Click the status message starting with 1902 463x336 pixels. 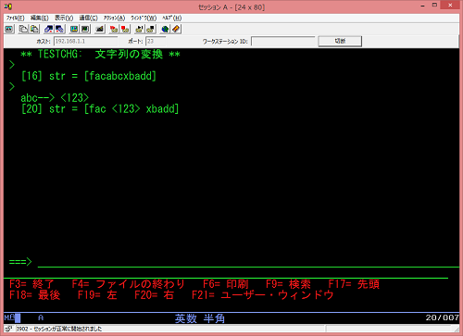tap(59, 329)
